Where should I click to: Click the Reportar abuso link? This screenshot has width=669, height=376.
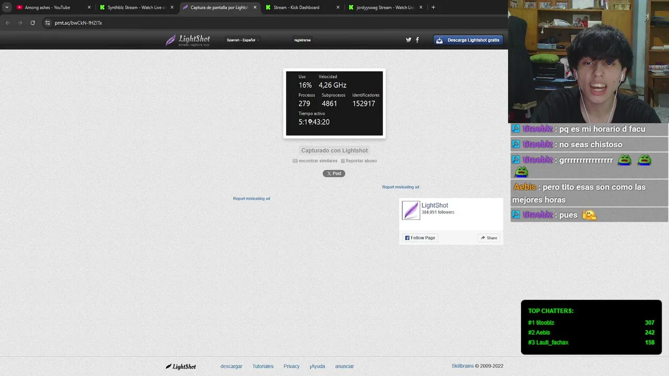pyautogui.click(x=359, y=161)
